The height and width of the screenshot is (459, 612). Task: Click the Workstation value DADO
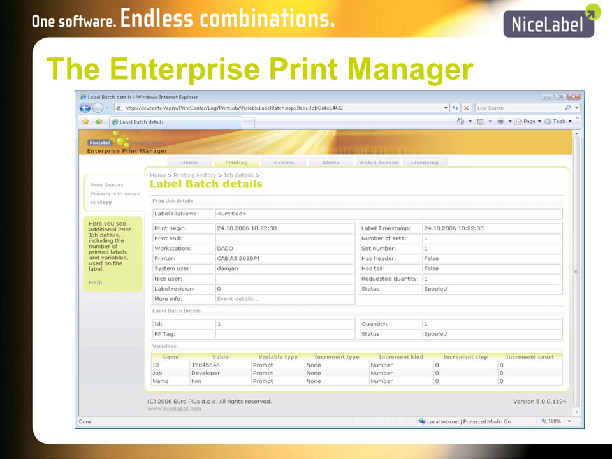[x=225, y=248]
